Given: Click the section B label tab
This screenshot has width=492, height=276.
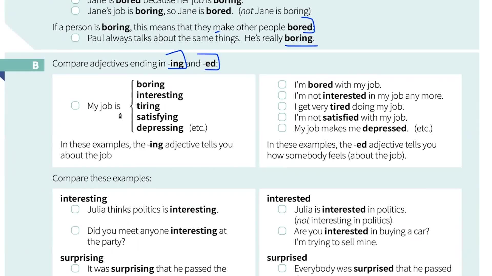Looking at the screenshot, I should coord(35,65).
